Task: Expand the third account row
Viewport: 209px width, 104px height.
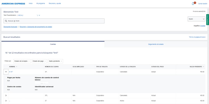Action: (6, 101)
